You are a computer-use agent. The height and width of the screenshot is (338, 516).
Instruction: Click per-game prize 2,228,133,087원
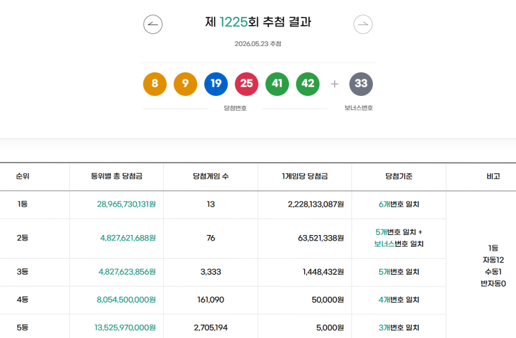click(316, 204)
